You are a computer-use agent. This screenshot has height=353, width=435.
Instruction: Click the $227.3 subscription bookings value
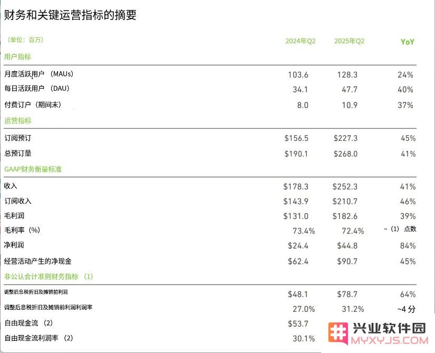(x=345, y=138)
